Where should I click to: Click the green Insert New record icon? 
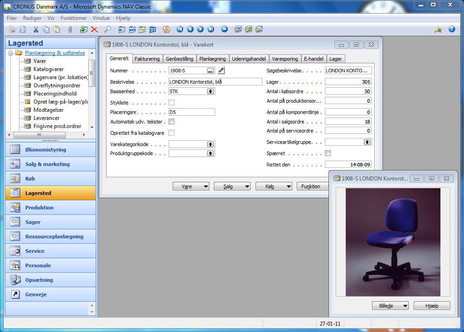coord(84,29)
